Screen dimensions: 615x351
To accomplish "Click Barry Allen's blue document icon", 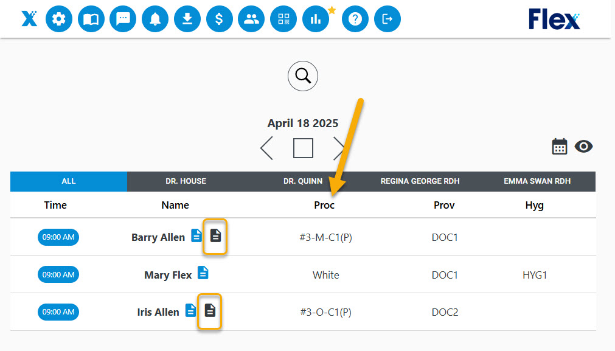I will (196, 235).
